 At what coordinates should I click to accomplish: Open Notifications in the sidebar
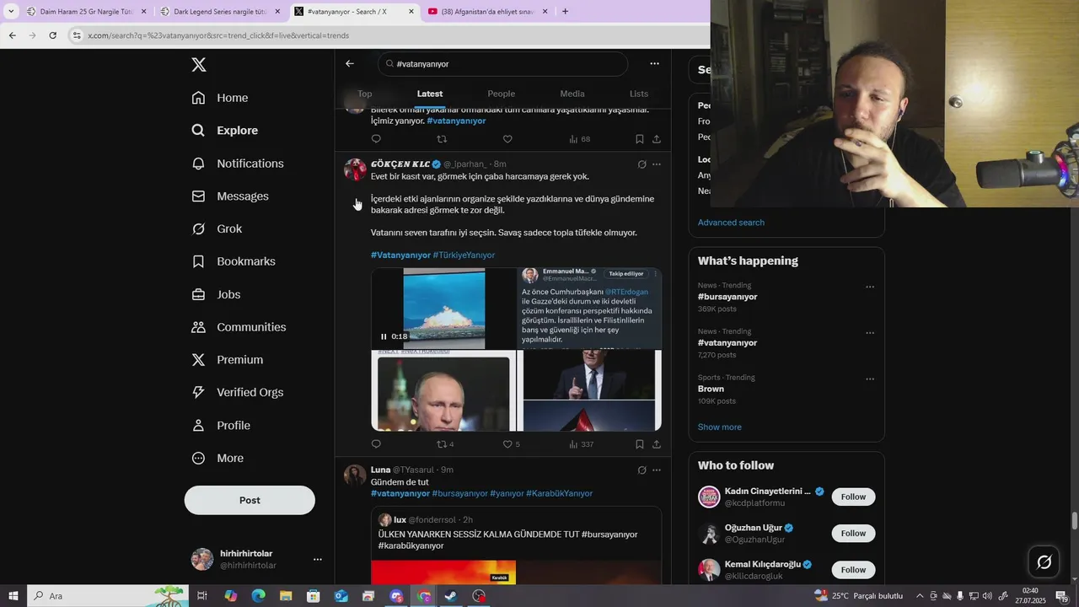coord(238,164)
